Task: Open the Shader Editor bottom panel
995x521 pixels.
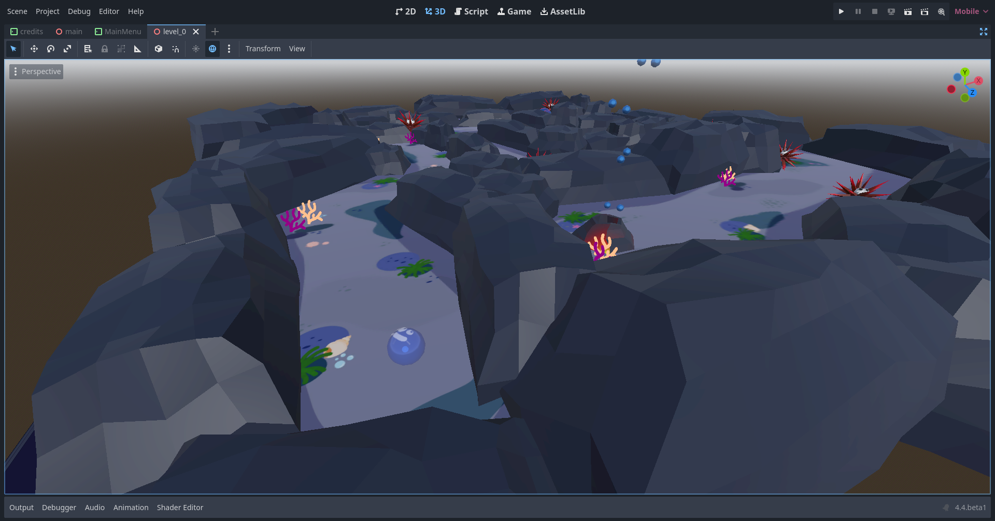Action: [180, 508]
